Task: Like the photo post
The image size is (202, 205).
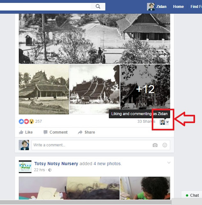Action: coord(26,132)
